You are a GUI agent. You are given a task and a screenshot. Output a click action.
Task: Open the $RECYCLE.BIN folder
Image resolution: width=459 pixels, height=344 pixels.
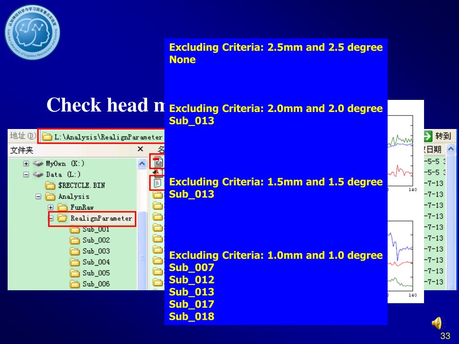75,185
